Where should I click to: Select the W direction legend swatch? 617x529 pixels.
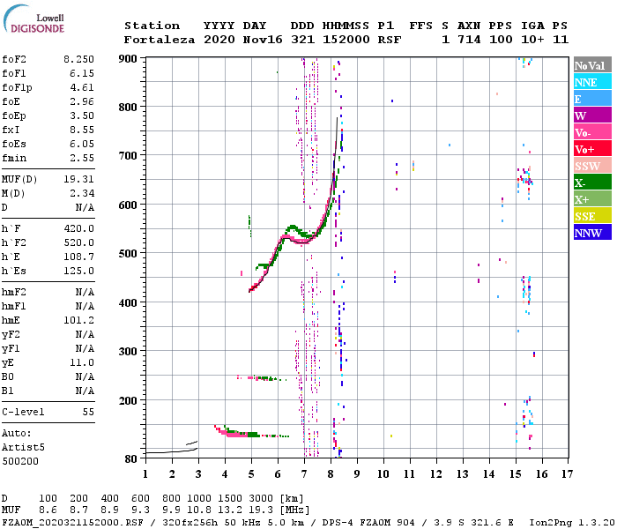592,115
